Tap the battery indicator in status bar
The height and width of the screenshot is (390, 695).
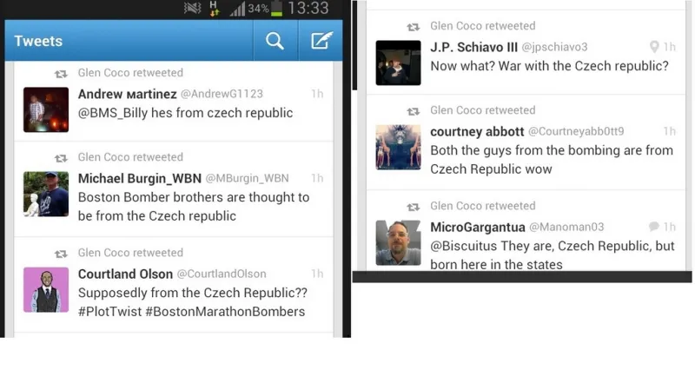click(276, 9)
